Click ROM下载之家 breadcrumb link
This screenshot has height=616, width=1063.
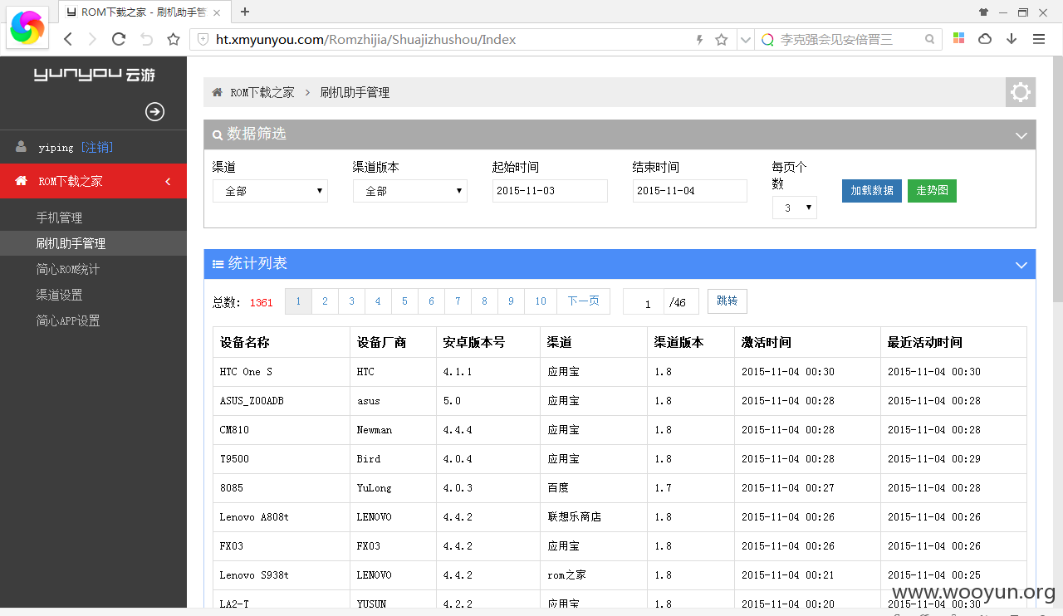[262, 93]
